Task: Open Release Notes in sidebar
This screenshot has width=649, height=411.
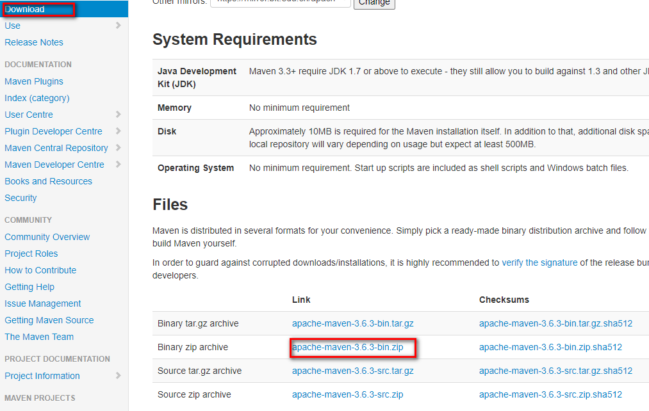Action: click(34, 42)
